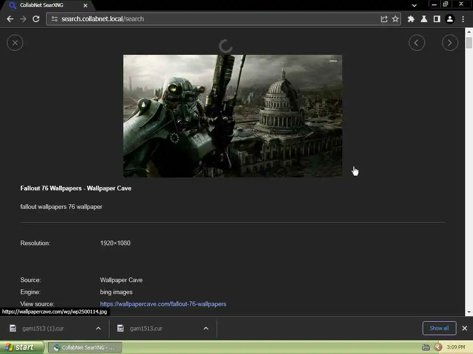Click the 'fallout wallpapers 76 wallpaper' description

click(61, 207)
